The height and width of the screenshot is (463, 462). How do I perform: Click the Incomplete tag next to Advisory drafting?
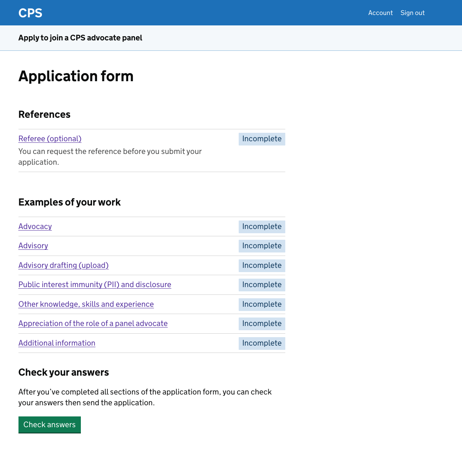click(262, 265)
